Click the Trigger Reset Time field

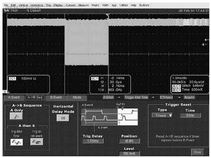coord(190,115)
